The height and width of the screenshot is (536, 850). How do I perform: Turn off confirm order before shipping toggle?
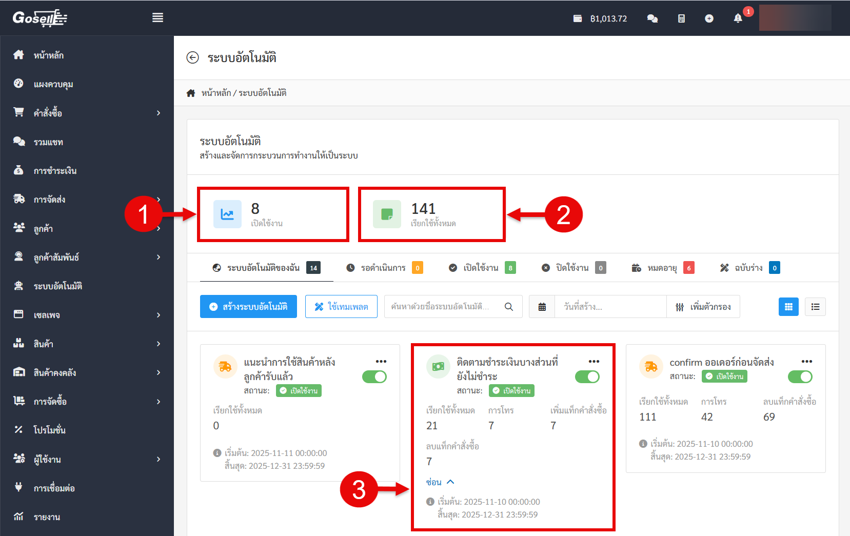coord(800,377)
